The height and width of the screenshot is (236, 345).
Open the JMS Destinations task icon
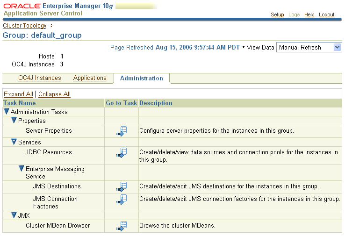click(122, 187)
